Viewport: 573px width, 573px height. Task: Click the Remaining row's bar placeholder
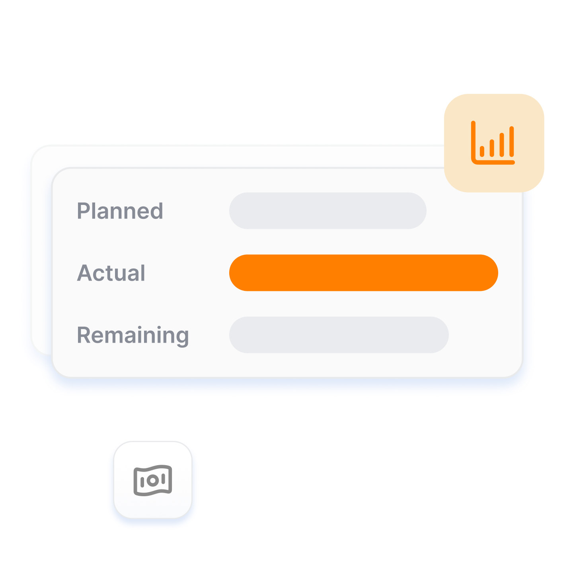tap(339, 335)
